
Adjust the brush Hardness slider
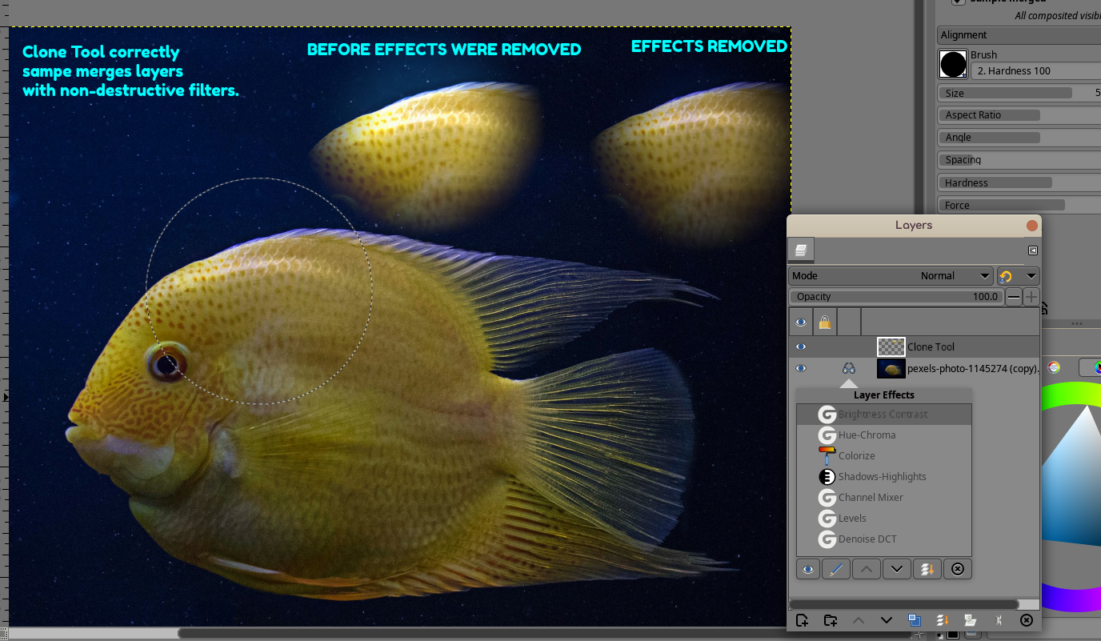coord(1019,182)
